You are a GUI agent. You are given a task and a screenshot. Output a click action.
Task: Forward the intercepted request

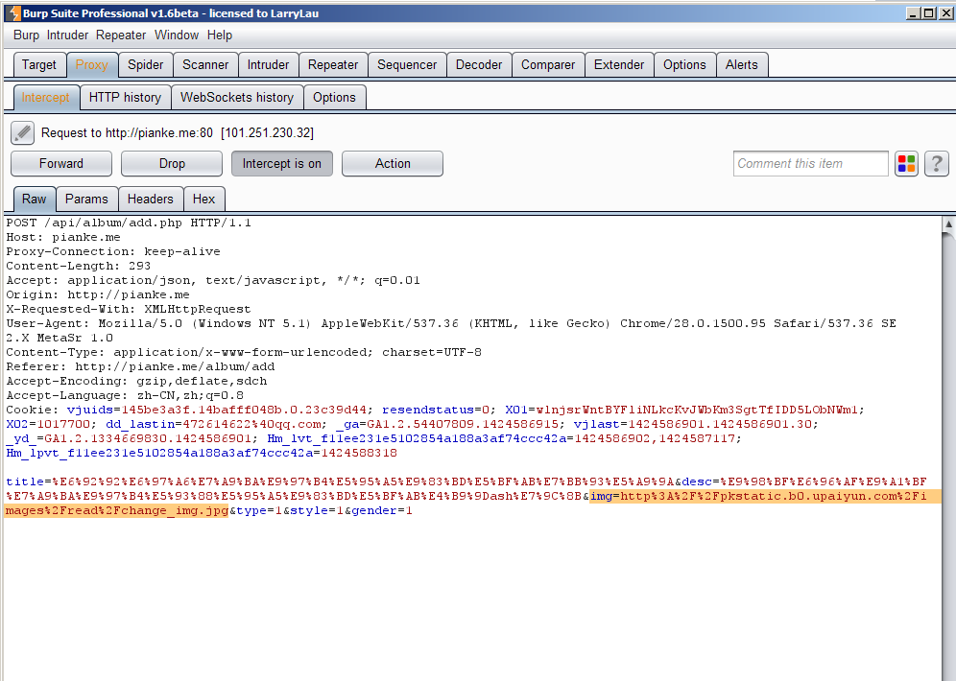(61, 164)
